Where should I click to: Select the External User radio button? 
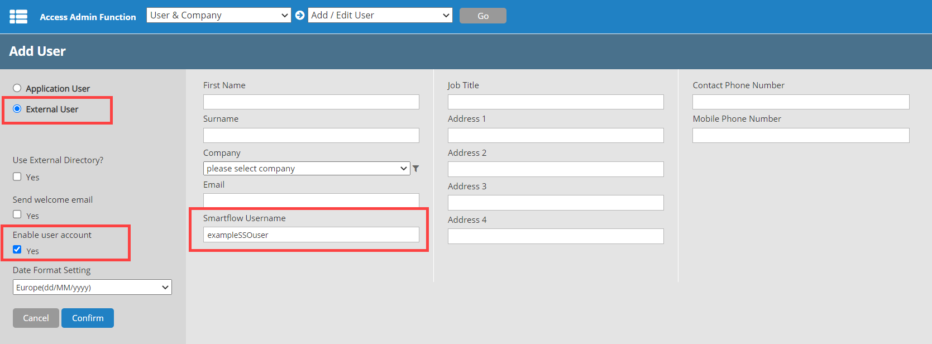(17, 109)
